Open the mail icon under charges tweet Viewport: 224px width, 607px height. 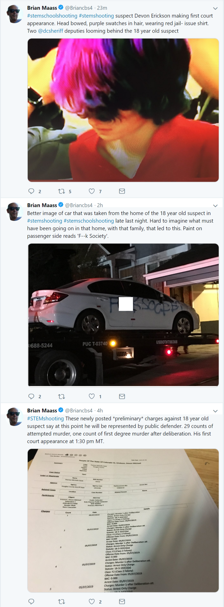click(x=122, y=601)
